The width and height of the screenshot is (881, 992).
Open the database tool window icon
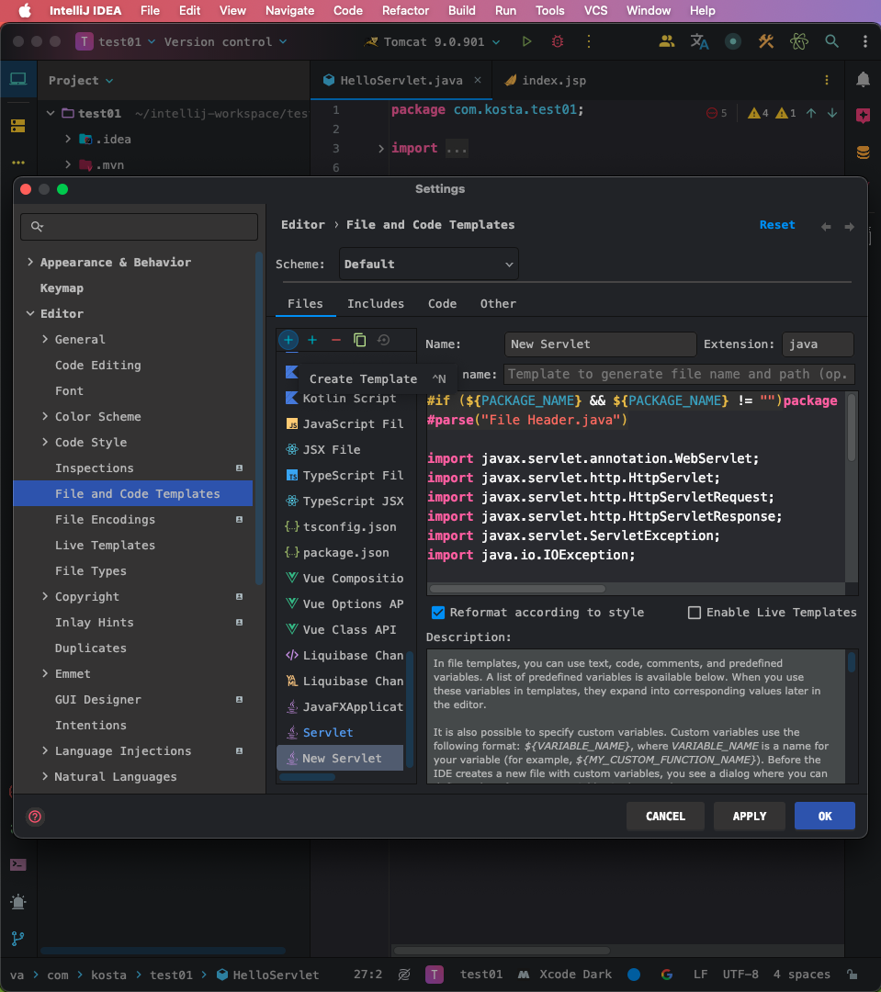(x=863, y=152)
